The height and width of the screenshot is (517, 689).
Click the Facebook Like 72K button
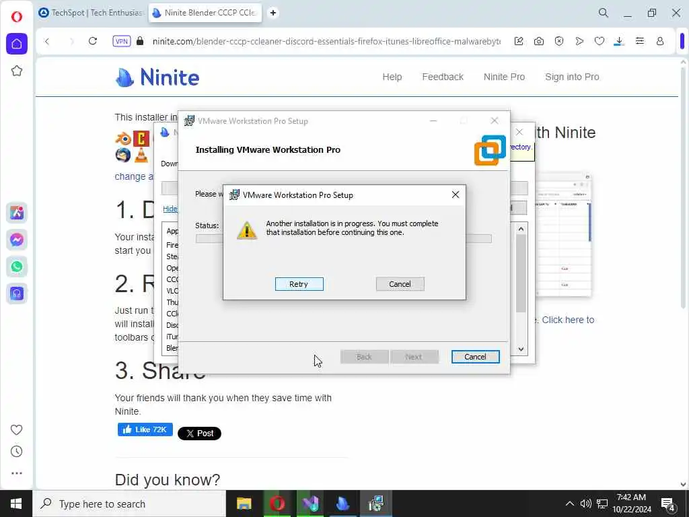(x=145, y=429)
